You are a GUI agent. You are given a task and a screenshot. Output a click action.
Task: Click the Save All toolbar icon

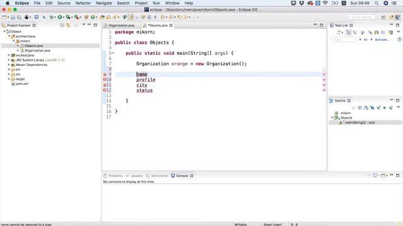(19, 17)
